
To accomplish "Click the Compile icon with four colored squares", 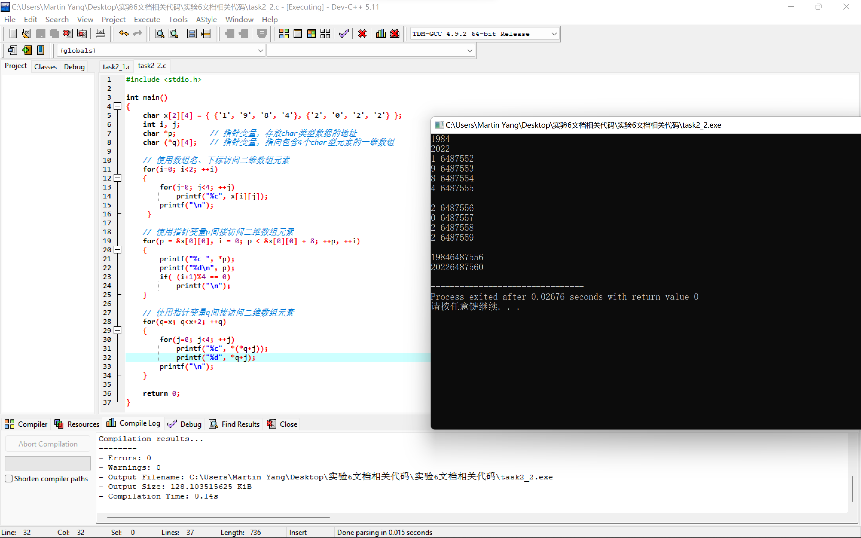I will point(283,34).
